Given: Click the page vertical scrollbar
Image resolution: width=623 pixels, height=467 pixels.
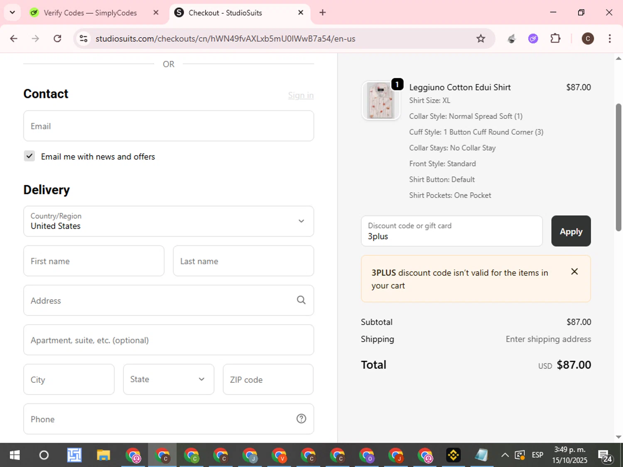Looking at the screenshot, I should pos(618,167).
